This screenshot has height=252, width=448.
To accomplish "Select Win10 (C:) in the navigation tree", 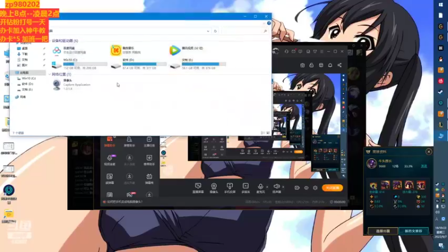I will (29, 78).
